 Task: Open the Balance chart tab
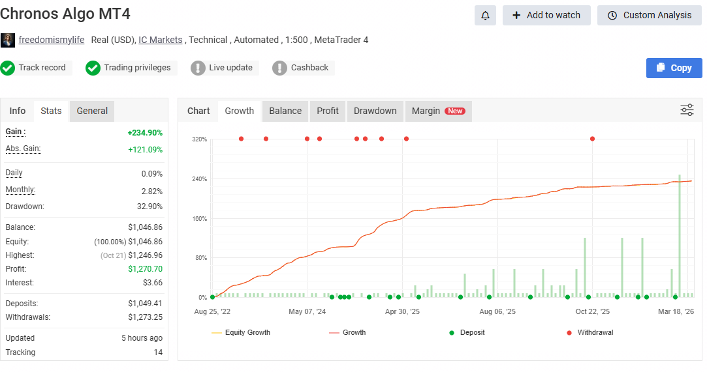click(x=285, y=111)
